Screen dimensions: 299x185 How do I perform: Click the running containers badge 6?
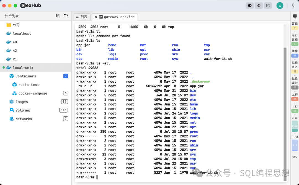click(295, 44)
